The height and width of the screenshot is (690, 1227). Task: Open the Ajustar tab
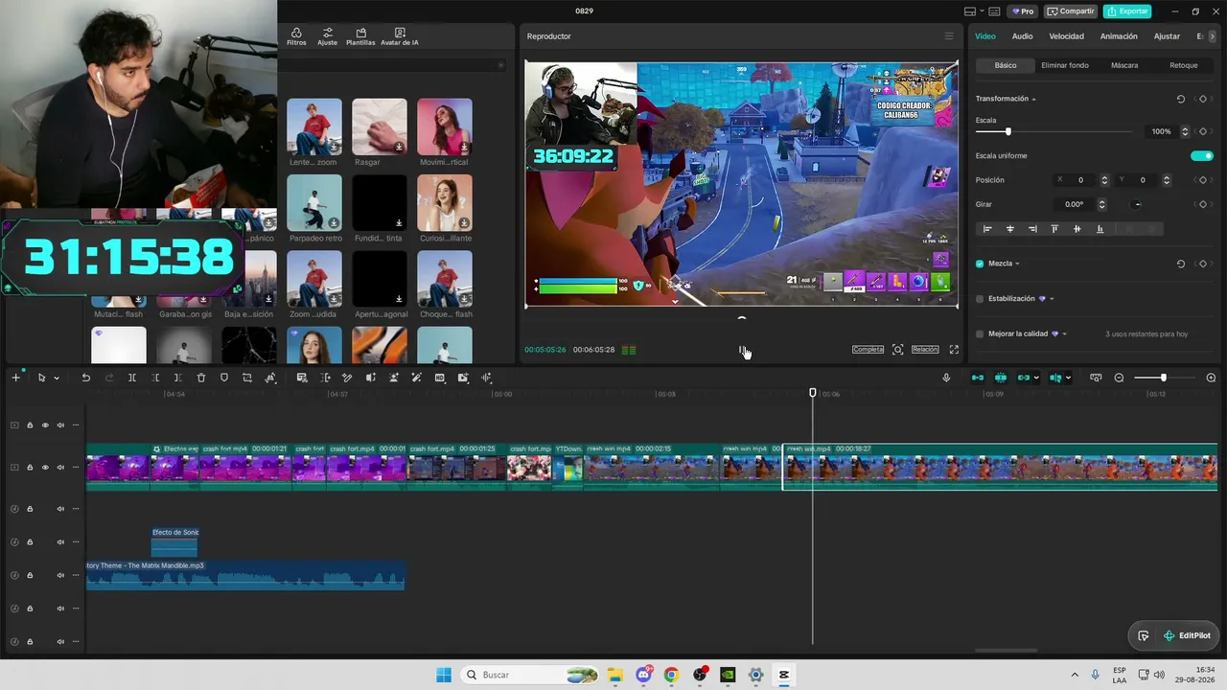(x=1167, y=36)
